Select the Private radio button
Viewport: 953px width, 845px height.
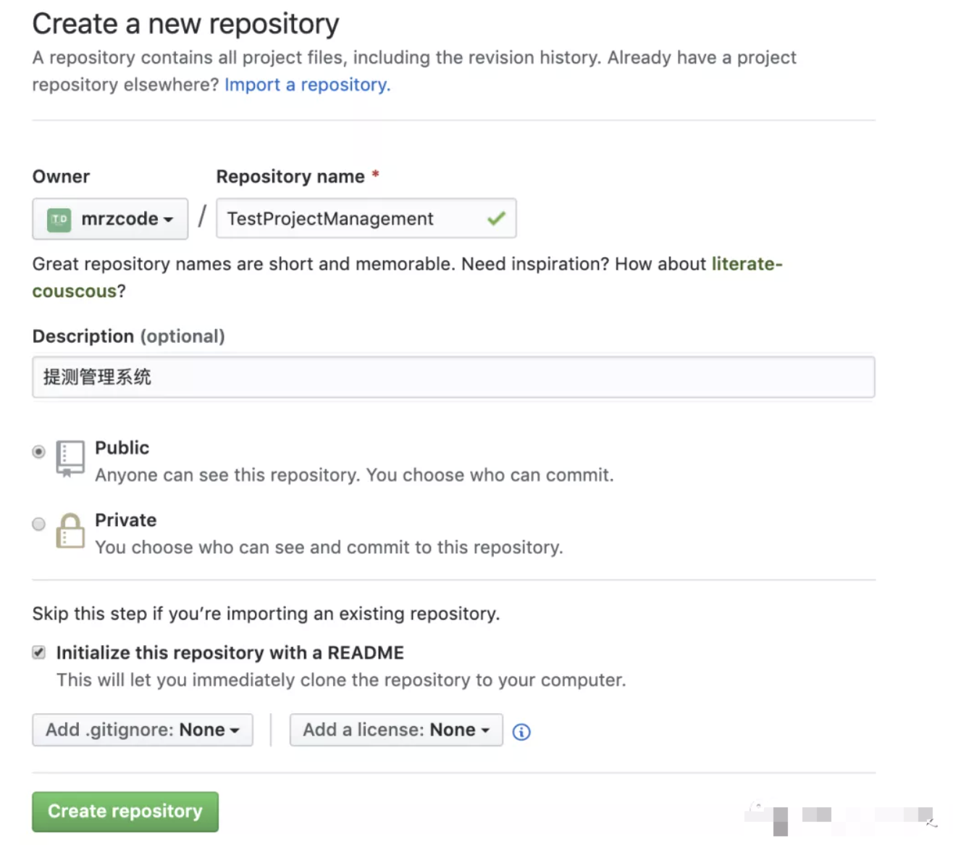pos(39,524)
